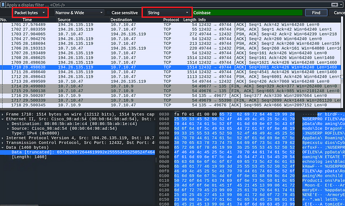
Task: Select packet 1706 row
Action: coord(171,48)
